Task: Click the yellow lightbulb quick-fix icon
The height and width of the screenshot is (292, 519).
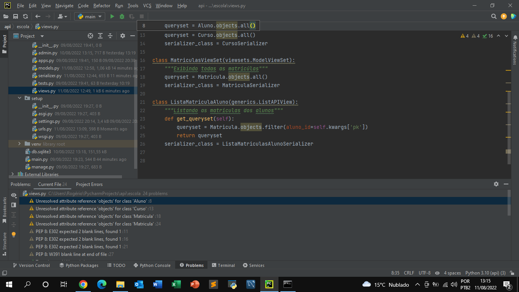Action: (x=14, y=235)
